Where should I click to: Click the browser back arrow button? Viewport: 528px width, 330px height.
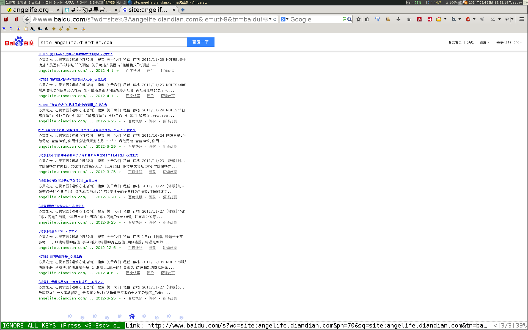coord(27,19)
